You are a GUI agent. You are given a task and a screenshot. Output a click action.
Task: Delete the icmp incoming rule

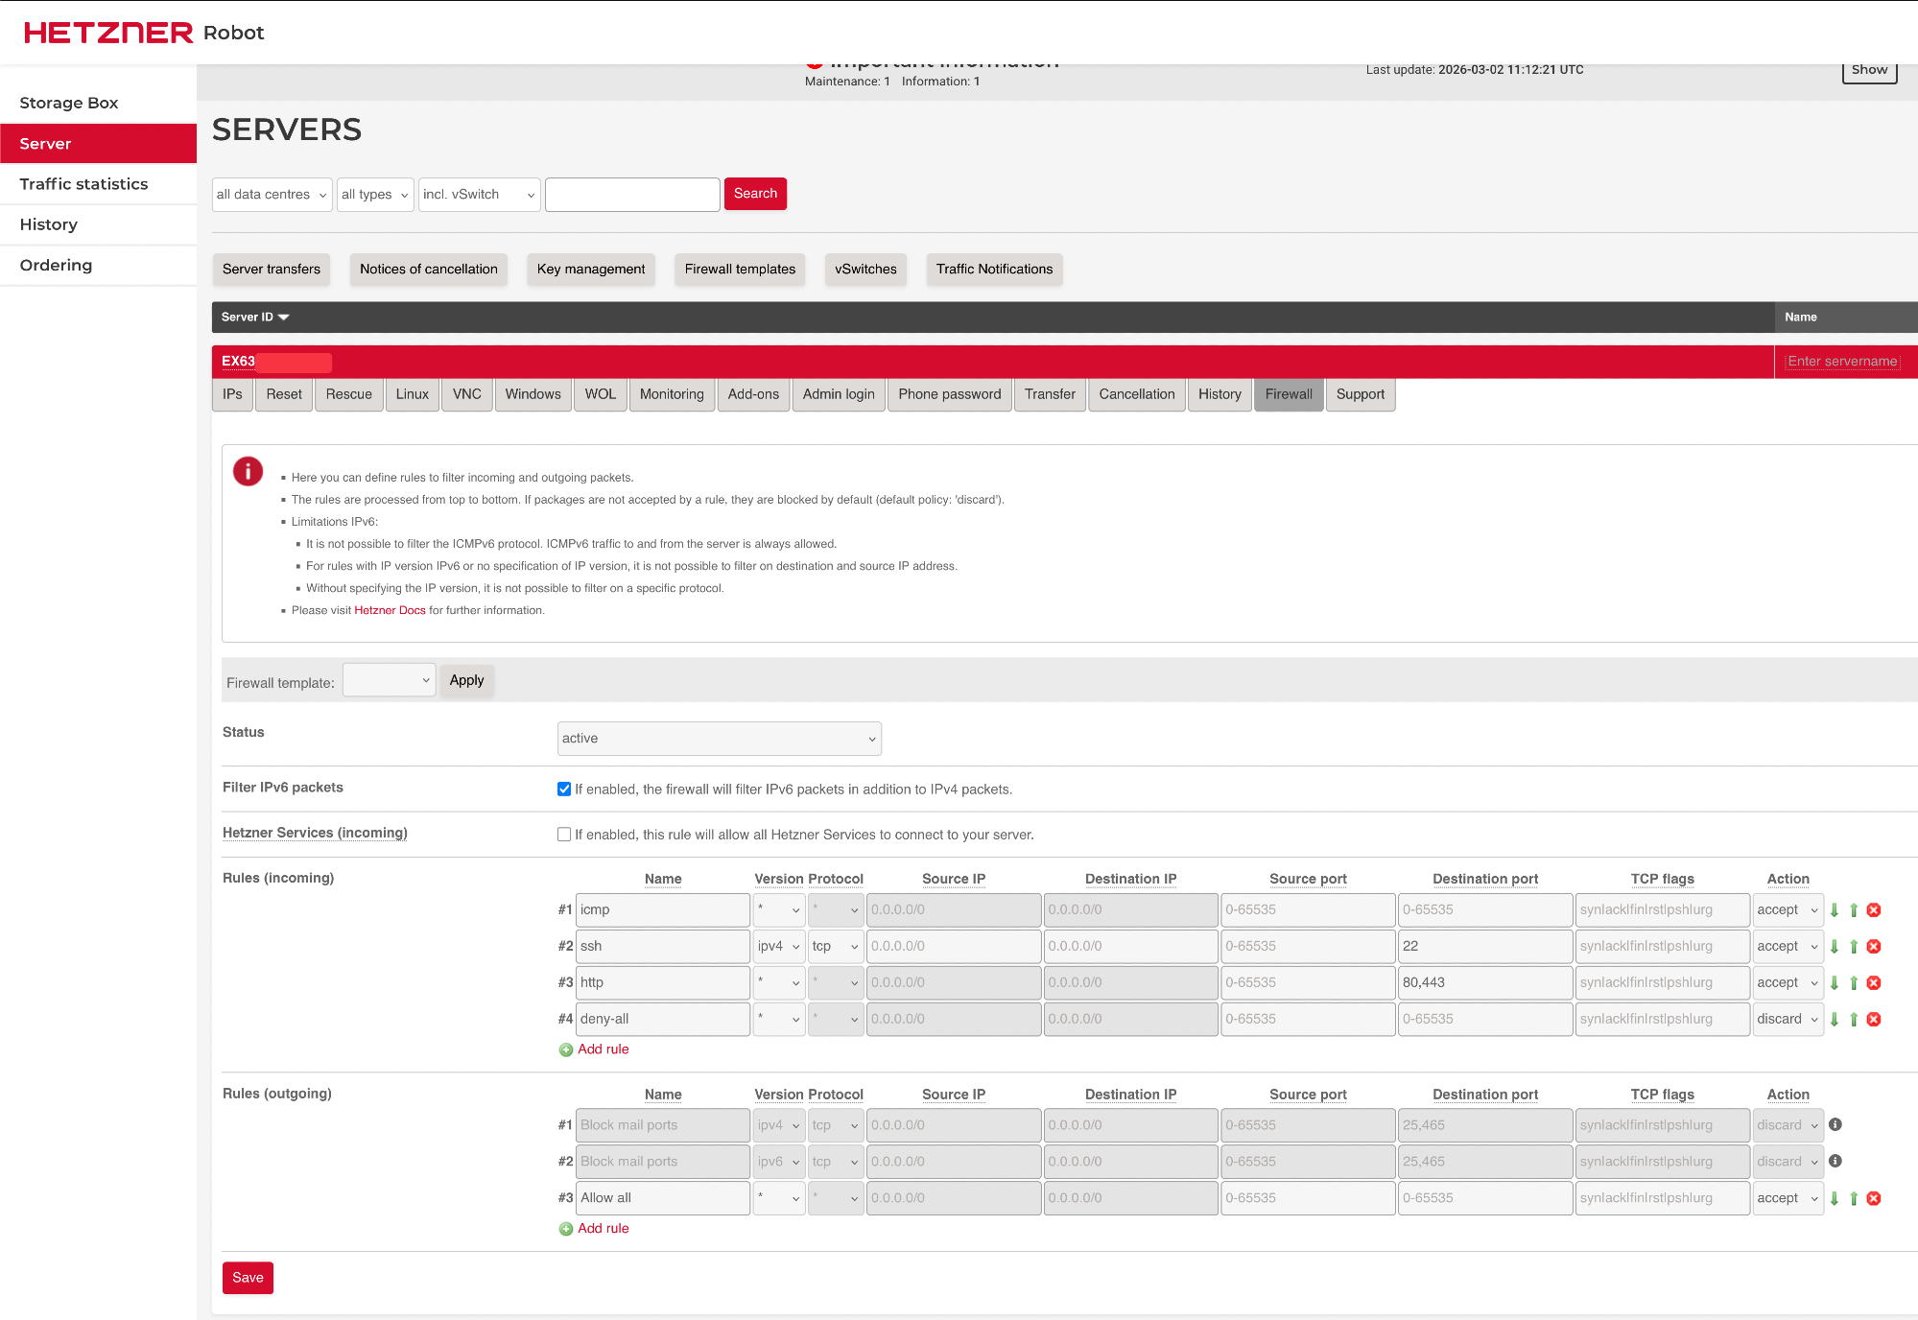1874,910
